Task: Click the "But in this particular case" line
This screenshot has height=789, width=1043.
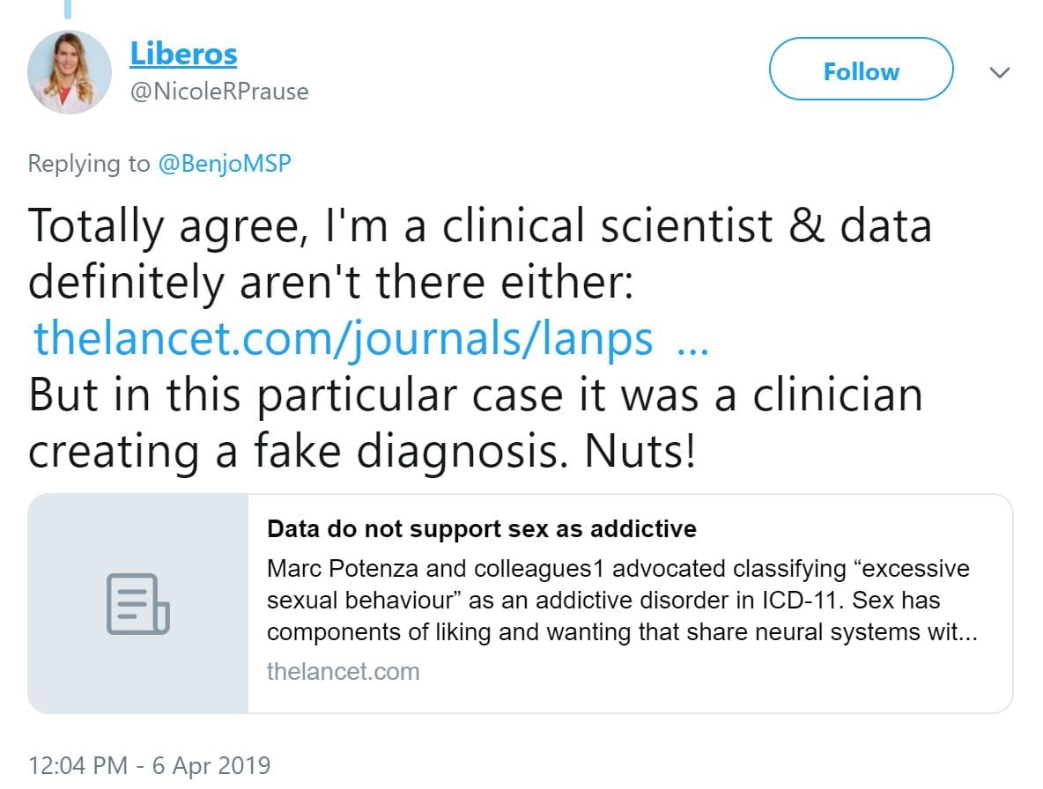Action: click(475, 395)
